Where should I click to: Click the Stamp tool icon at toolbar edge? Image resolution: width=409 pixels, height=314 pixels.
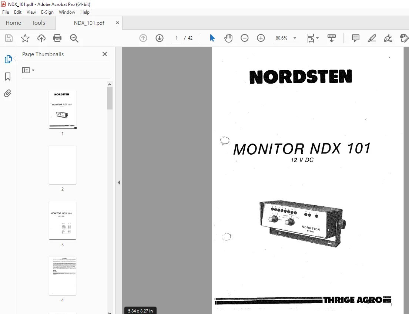[x=404, y=38]
